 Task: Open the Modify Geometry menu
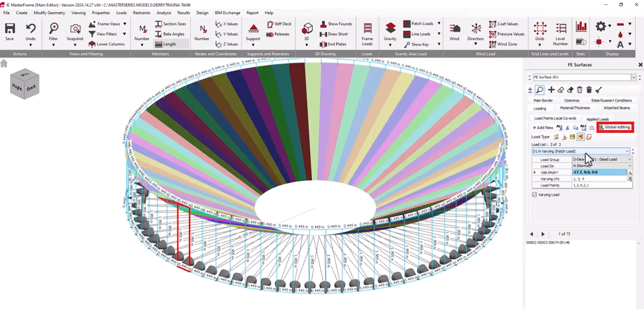[49, 12]
